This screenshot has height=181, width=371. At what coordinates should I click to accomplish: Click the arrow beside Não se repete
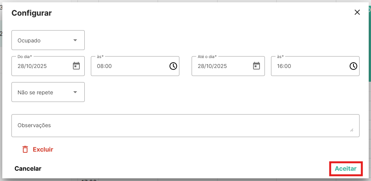pos(75,92)
